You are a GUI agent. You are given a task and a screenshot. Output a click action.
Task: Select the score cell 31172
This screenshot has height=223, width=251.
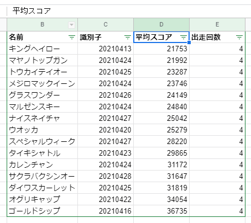161,164
